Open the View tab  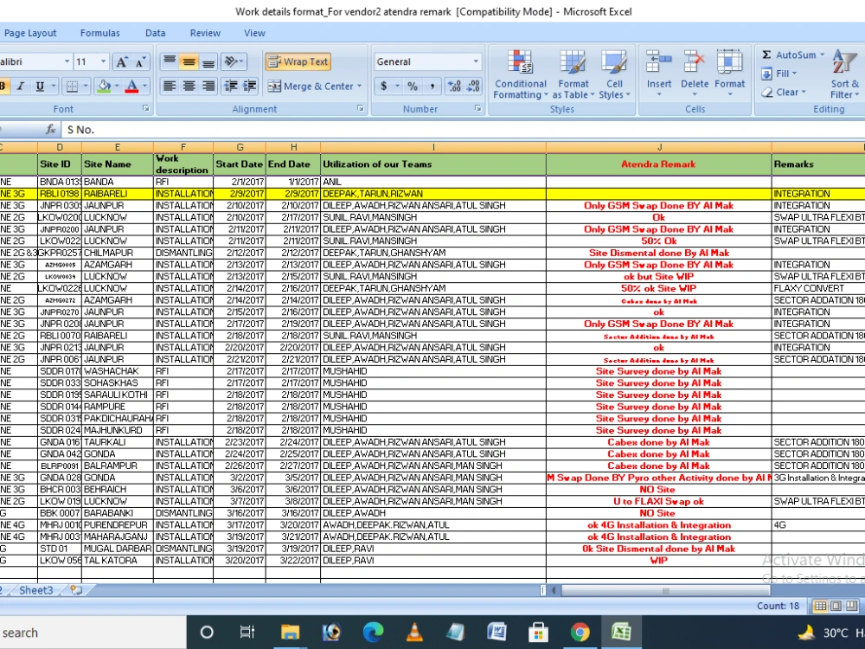(x=254, y=33)
